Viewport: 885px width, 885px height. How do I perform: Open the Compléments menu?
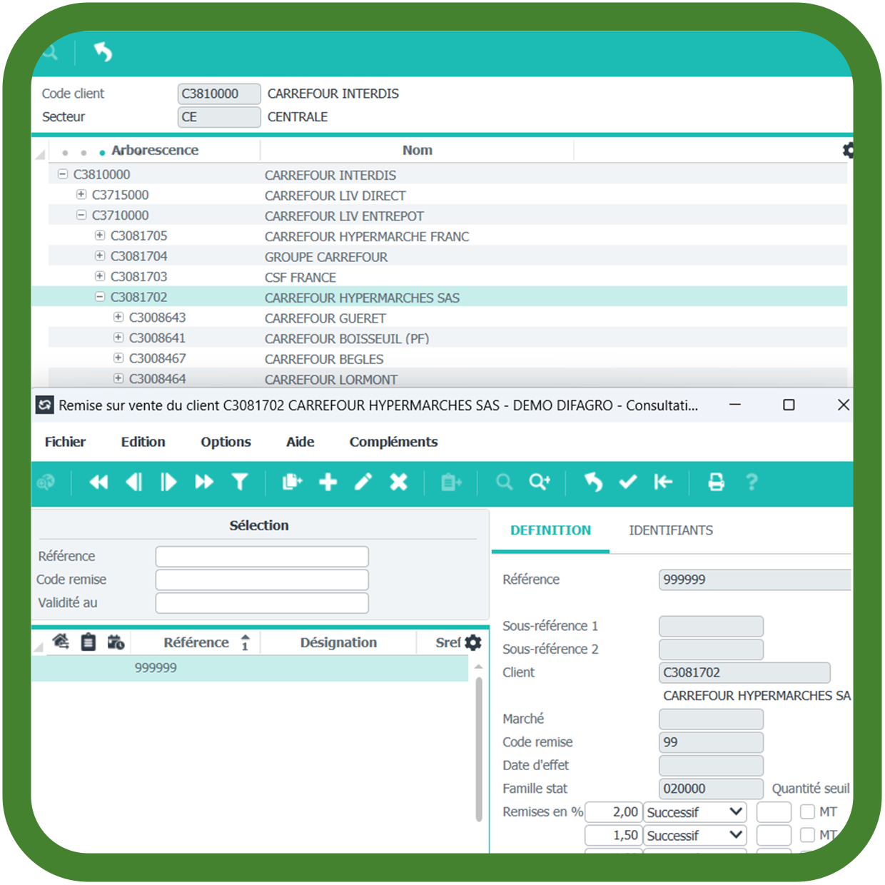coord(393,442)
